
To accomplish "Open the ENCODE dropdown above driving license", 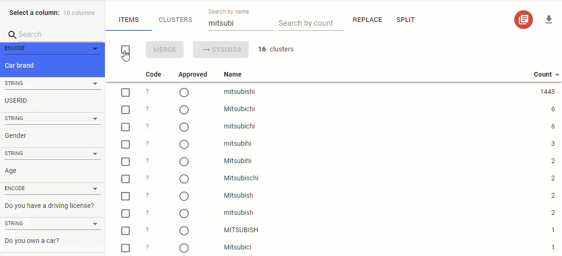I will coord(95,189).
